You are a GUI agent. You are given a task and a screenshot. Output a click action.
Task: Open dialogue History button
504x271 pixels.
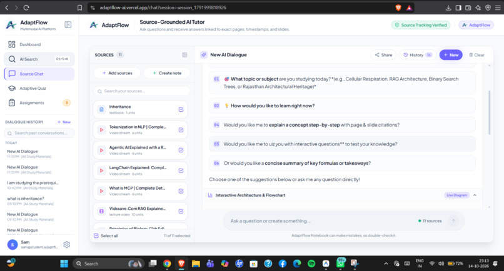click(x=418, y=55)
